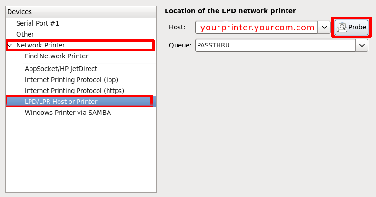This screenshot has height=197, width=376.
Task: Select the Other device entry
Action: [25, 34]
